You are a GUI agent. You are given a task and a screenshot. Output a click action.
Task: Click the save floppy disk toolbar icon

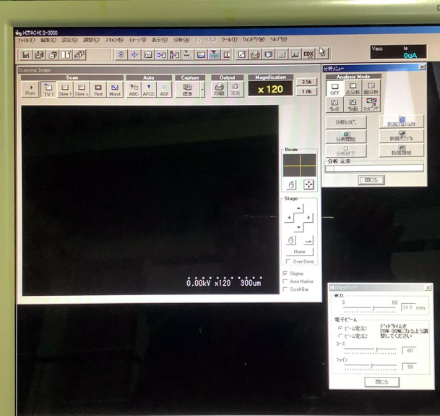(26, 54)
